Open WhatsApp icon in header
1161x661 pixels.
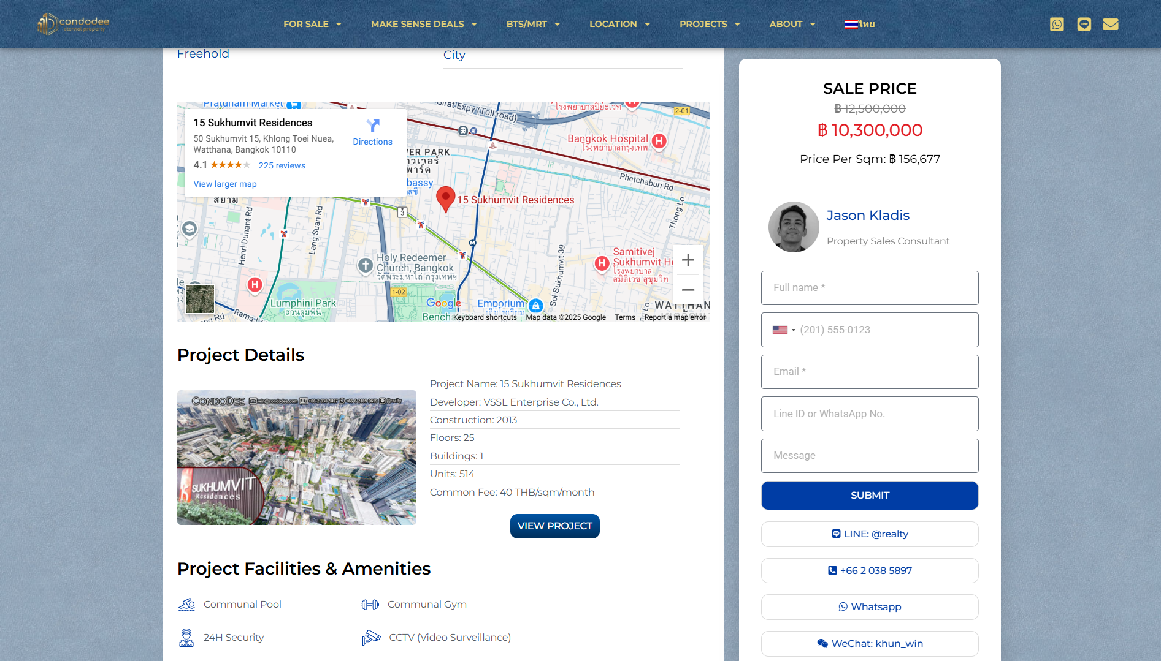point(1056,24)
